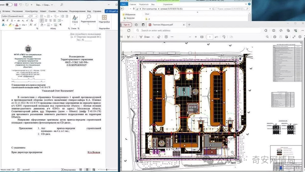Open Ссылки tab in Word
The width and height of the screenshot is (305, 172).
[x=52, y=11]
